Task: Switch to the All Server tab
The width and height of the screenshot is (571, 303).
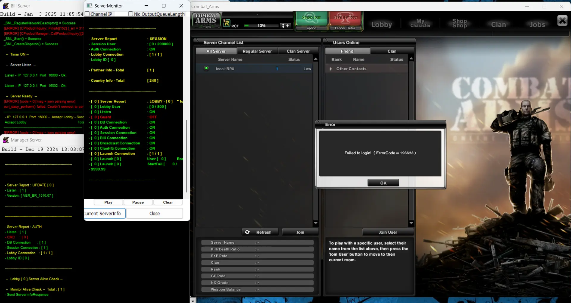Action: point(216,51)
